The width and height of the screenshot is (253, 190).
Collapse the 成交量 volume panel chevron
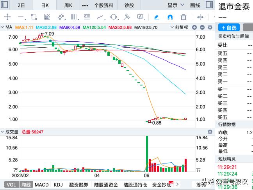(x=2, y=132)
